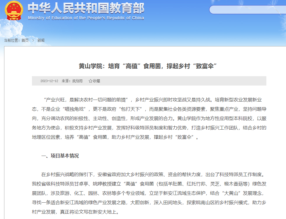Click the source label 来源：规划司
286x219 pixels.
[72, 81]
